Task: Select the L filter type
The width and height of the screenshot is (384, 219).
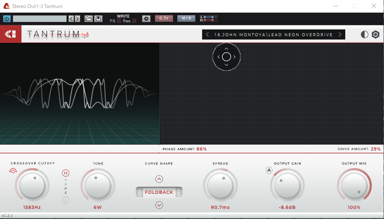Action: (x=65, y=201)
